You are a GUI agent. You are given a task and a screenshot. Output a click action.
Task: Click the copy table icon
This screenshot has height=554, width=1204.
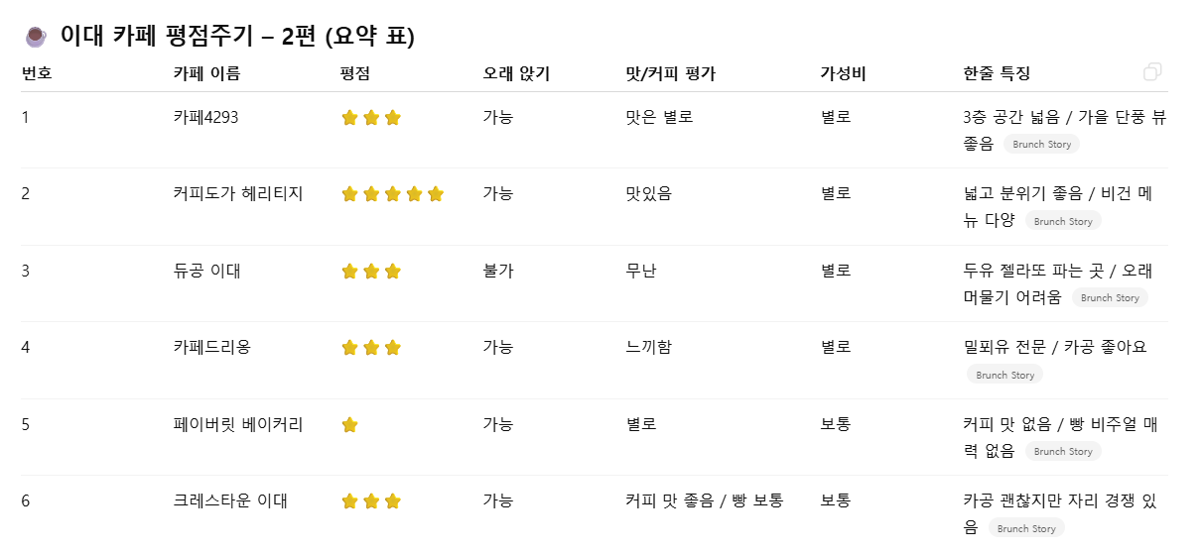tap(1152, 72)
